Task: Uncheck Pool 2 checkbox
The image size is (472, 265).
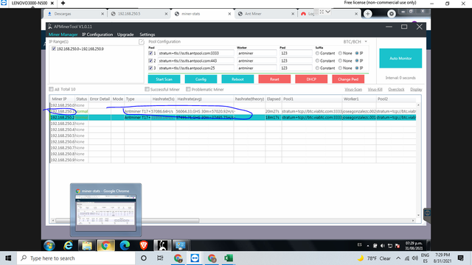Action: point(150,60)
